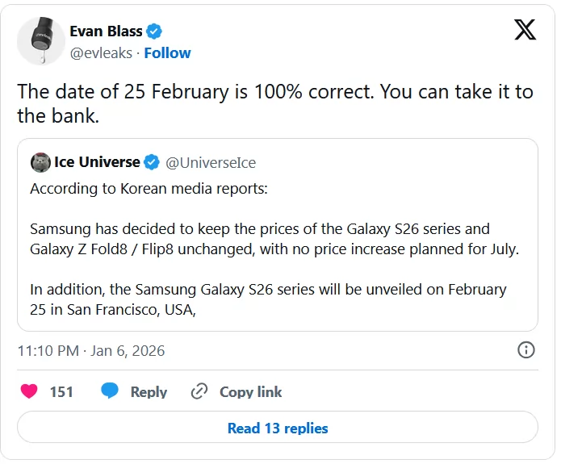This screenshot has height=464, width=561.
Task: Click Ice Universe avatar image
Action: click(x=40, y=162)
